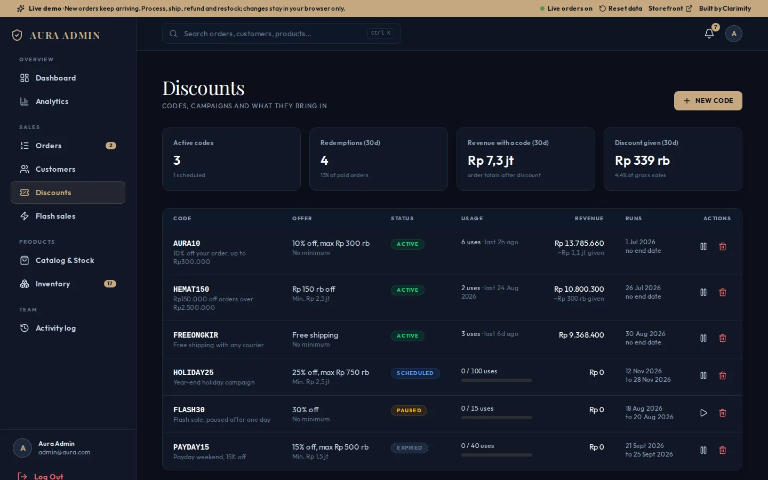Open Catalog & Stock
The width and height of the screenshot is (768, 480).
(68, 260)
